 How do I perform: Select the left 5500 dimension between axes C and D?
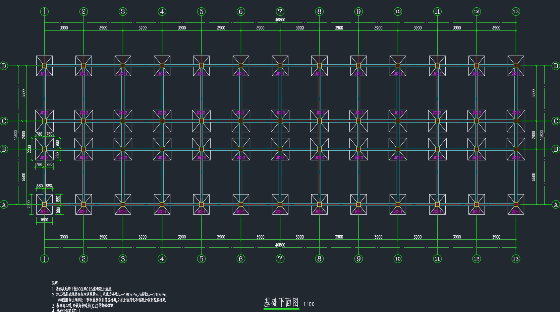coord(23,93)
